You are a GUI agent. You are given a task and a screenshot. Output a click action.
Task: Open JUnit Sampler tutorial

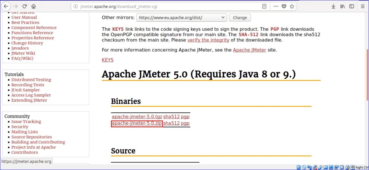pos(26,90)
